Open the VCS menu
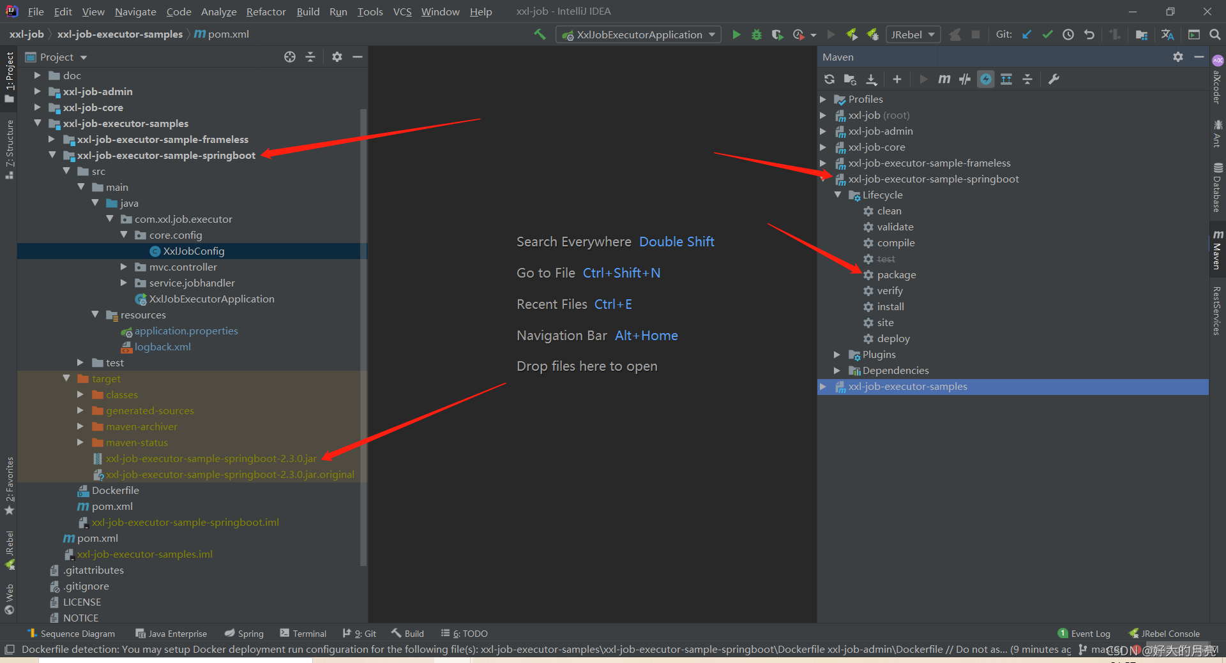Image resolution: width=1226 pixels, height=663 pixels. 402,11
